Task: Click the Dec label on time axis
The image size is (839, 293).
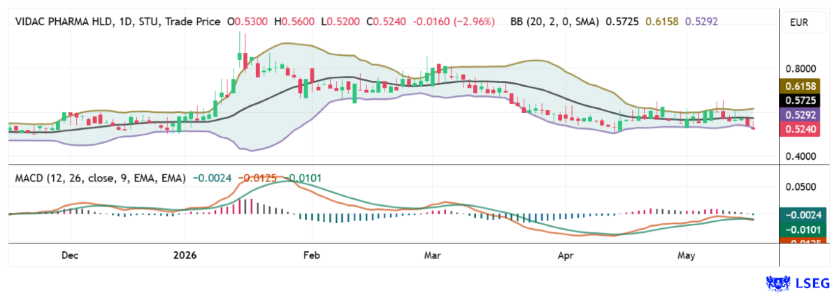Action: [x=70, y=255]
